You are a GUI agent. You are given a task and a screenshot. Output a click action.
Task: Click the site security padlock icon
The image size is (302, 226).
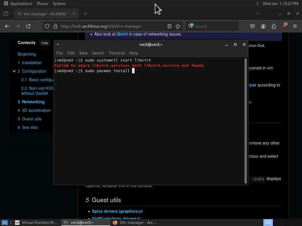tap(55, 26)
